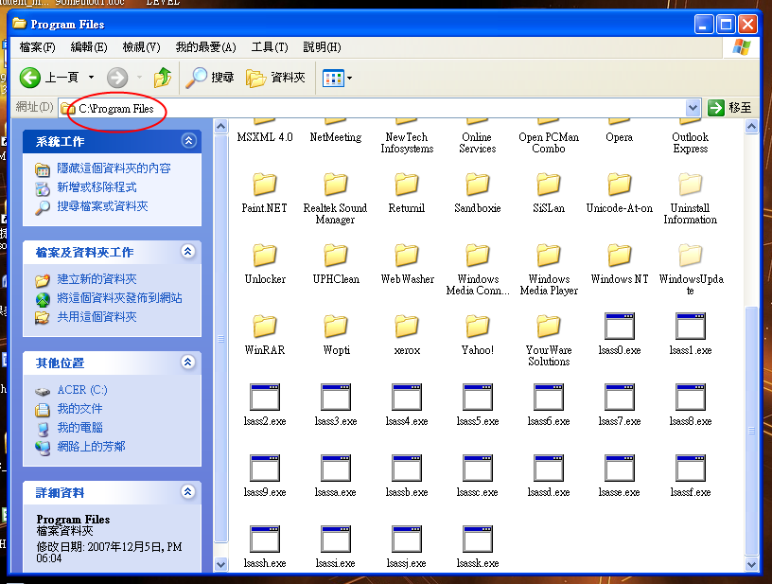Click the forward navigation arrow
The image size is (772, 584).
(117, 78)
